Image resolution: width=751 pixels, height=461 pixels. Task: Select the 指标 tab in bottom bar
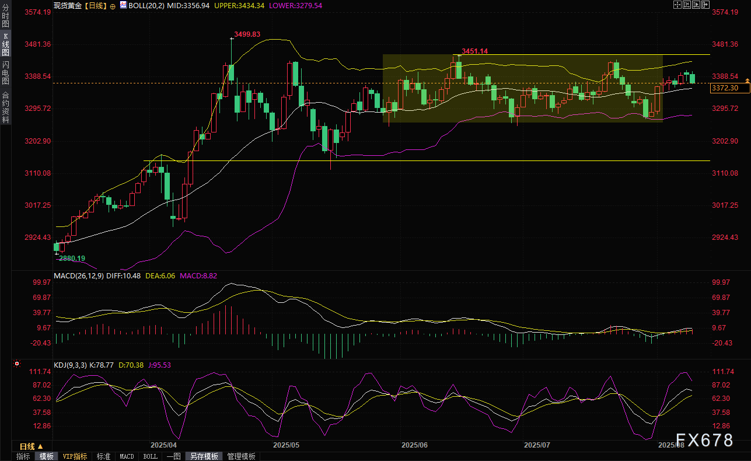point(23,456)
